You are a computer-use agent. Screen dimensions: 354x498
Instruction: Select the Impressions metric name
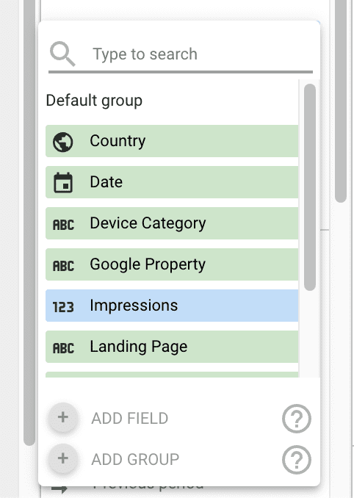tap(134, 306)
